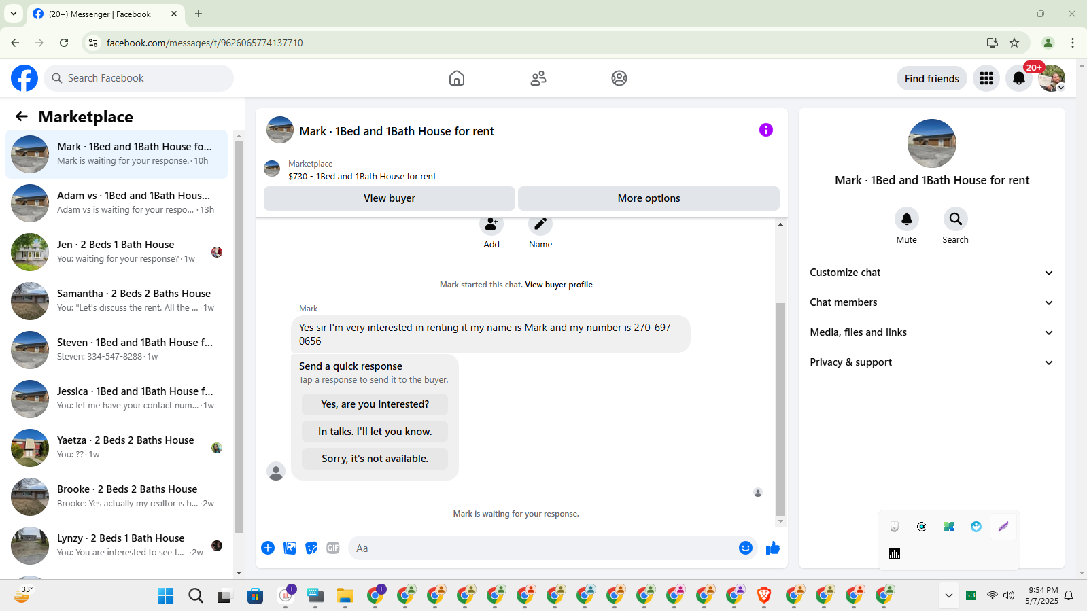The image size is (1087, 611).
Task: Expand the Customize chat section
Action: [x=932, y=273]
